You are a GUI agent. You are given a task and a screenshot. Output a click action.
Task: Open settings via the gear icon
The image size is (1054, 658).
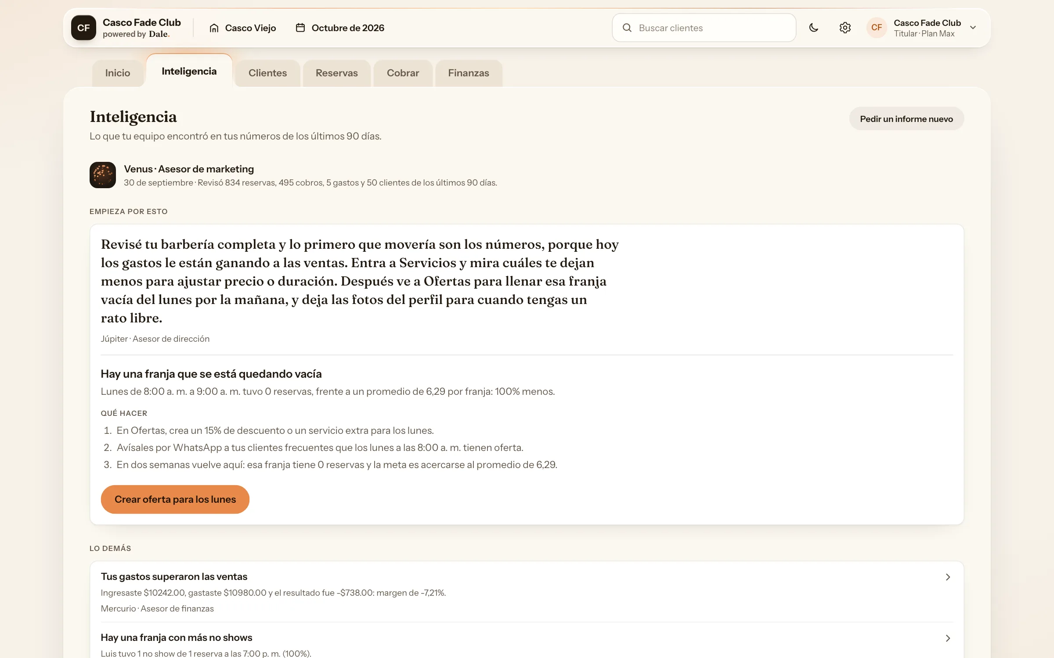(x=845, y=28)
